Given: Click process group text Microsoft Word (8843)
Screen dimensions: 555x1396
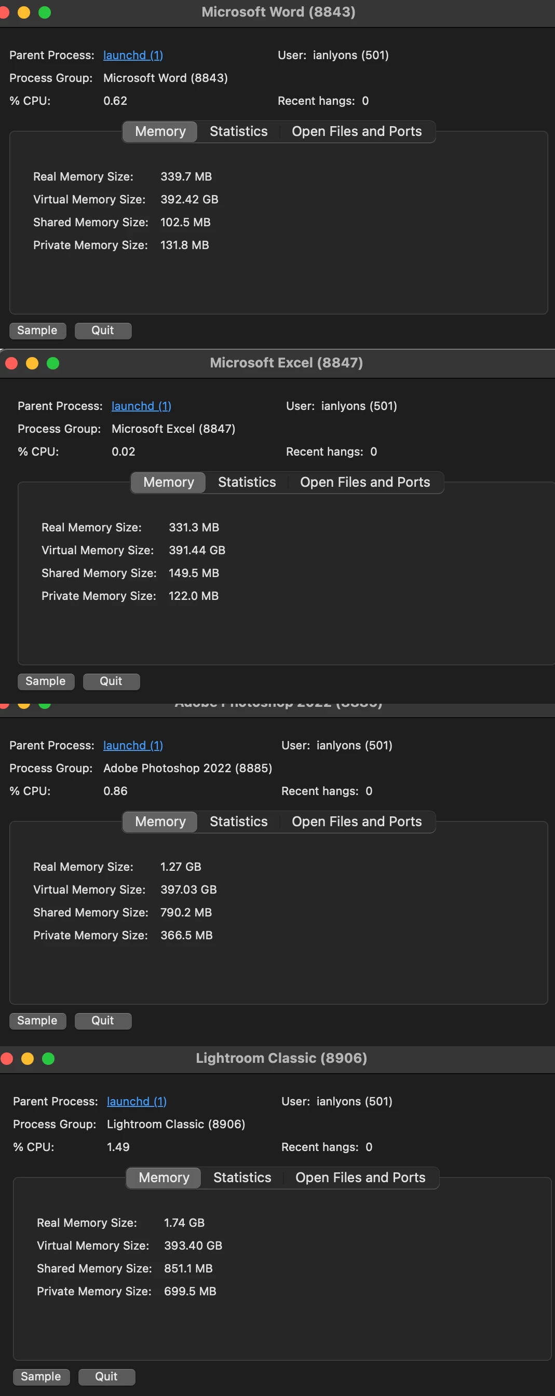Looking at the screenshot, I should (165, 78).
